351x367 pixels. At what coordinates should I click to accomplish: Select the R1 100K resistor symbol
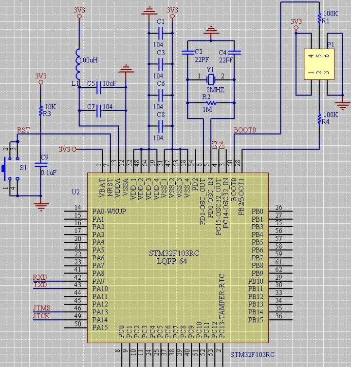click(319, 18)
